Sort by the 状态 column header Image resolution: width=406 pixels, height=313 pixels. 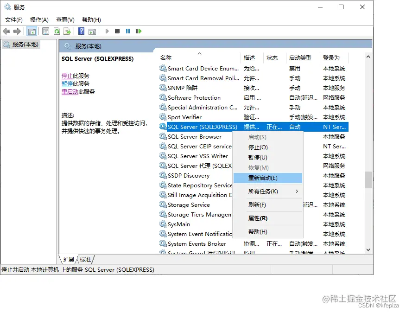(x=275, y=58)
